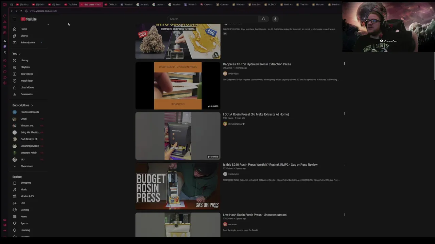Open Get Fried channel link
The image size is (435, 244).
[x=232, y=224]
